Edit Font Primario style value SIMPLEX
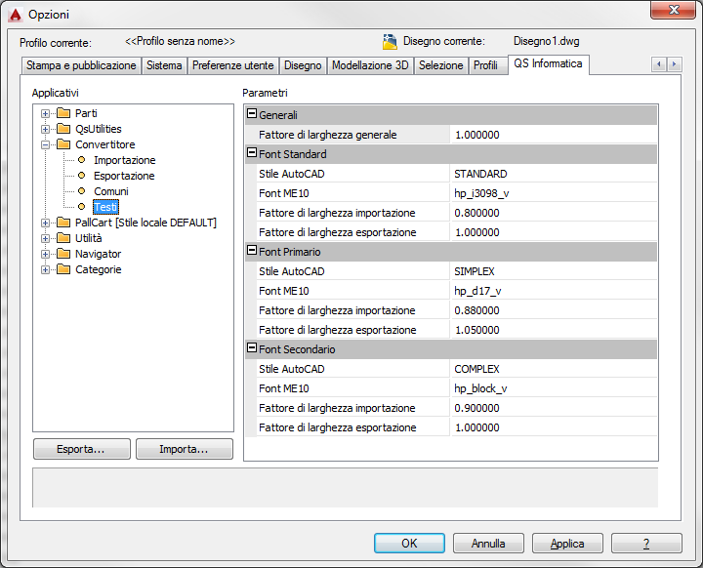Image resolution: width=703 pixels, height=568 pixels. (x=555, y=271)
